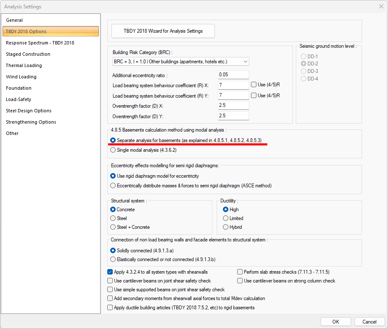
Task: Select the Steel Design Options page
Action: [x=28, y=111]
